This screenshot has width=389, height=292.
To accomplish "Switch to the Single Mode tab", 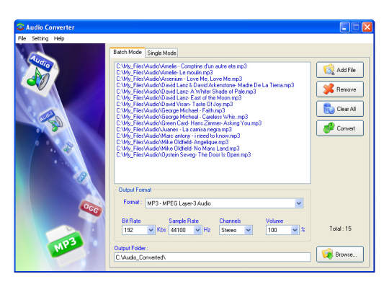I will coord(161,53).
